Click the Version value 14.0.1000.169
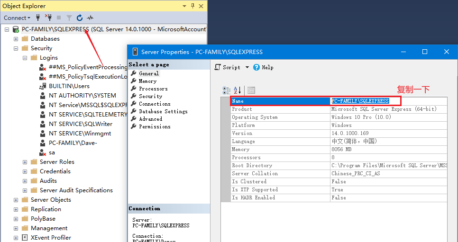This screenshot has height=242, width=458. [350, 134]
